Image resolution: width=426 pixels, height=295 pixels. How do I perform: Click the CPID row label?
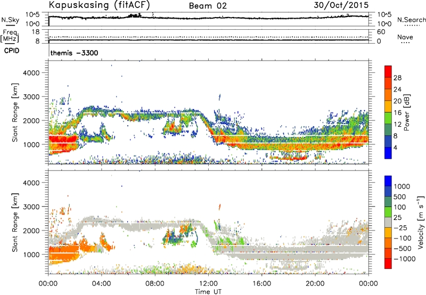(11, 51)
